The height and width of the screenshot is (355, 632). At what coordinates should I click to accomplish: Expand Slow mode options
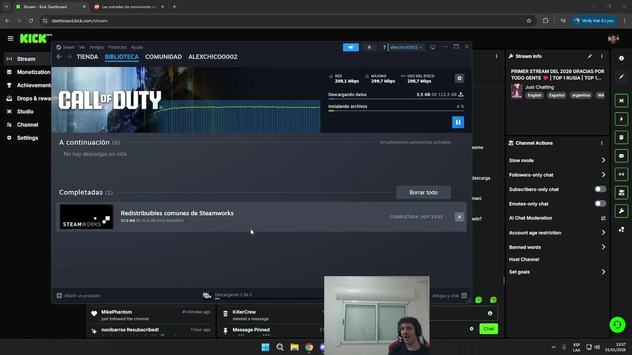pyautogui.click(x=603, y=160)
